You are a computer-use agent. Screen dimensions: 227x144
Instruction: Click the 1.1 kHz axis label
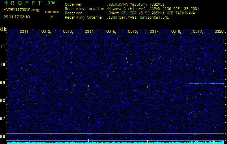[3, 47]
